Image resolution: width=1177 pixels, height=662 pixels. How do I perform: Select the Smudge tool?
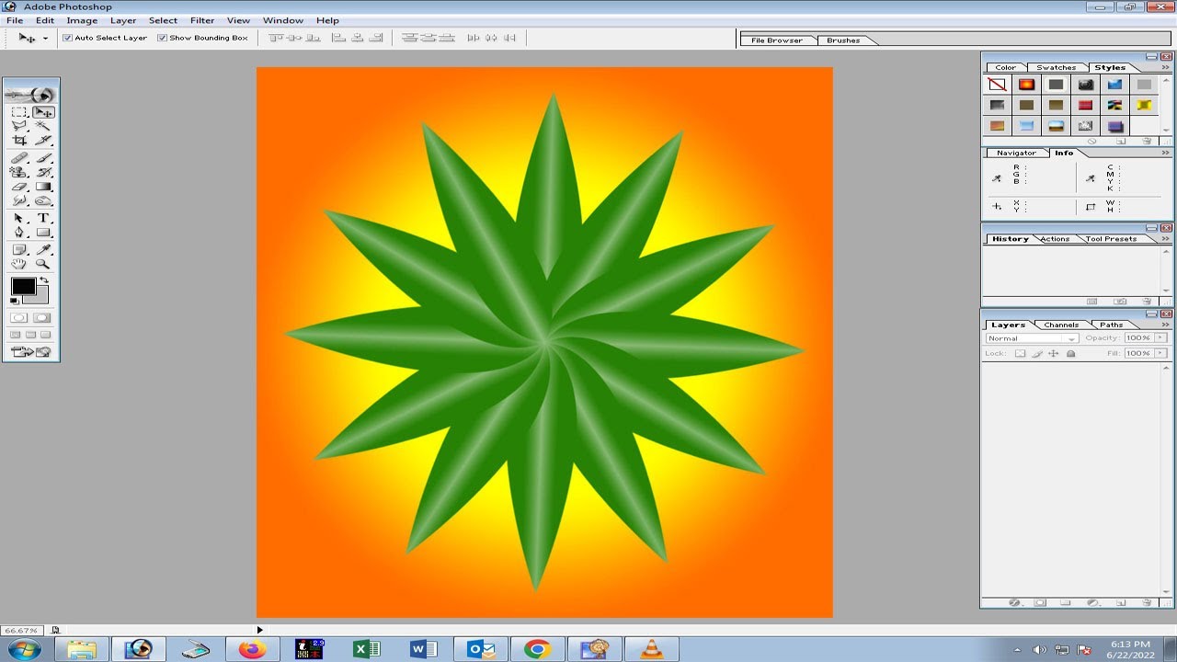(18, 200)
